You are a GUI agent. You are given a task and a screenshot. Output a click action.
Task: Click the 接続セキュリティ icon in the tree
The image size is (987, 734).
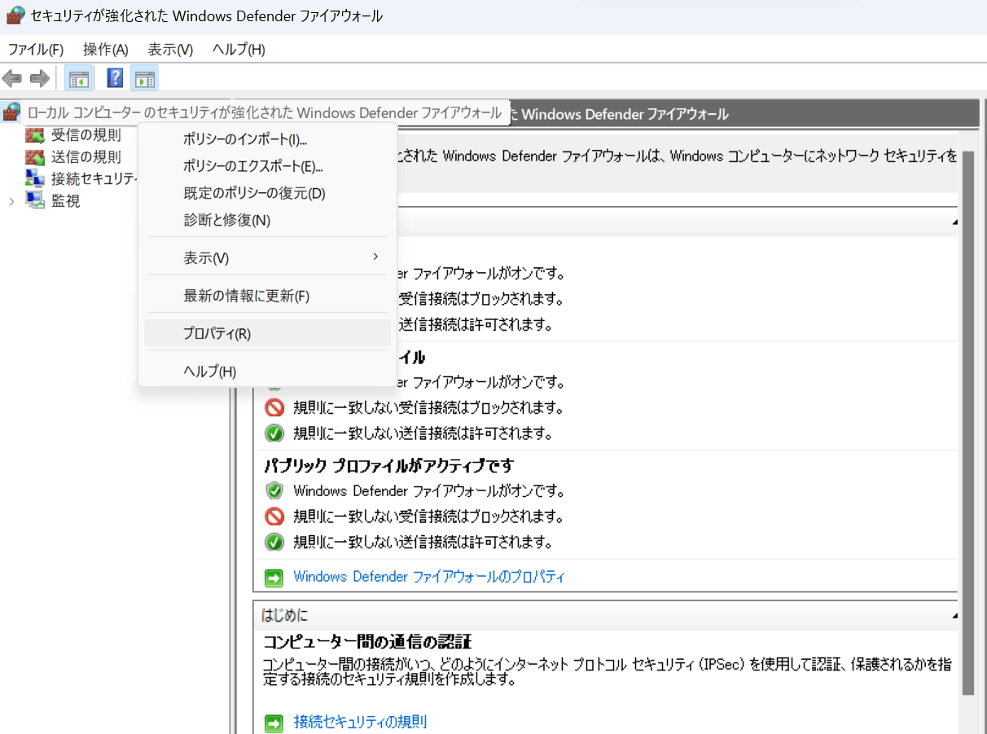point(35,178)
